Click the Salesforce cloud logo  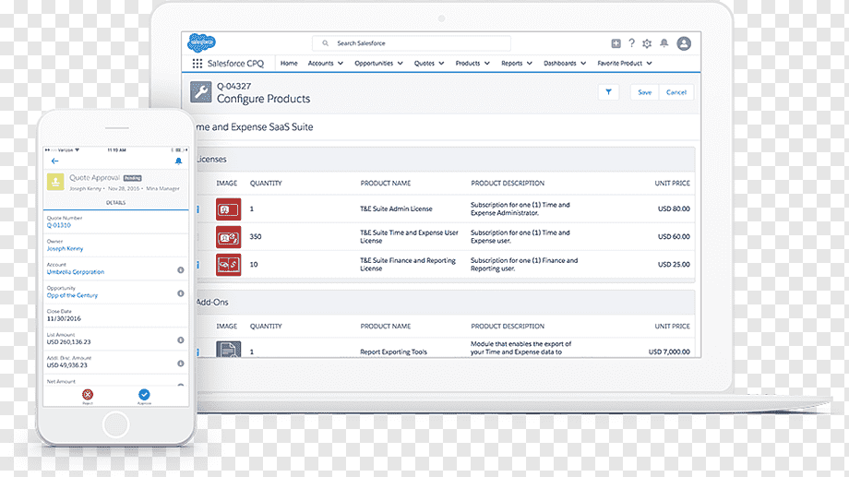click(201, 42)
